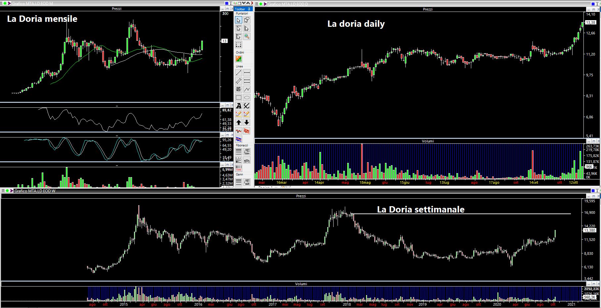Pick the diagonal trend line tool
This screenshot has height=308, width=601.
click(239, 73)
